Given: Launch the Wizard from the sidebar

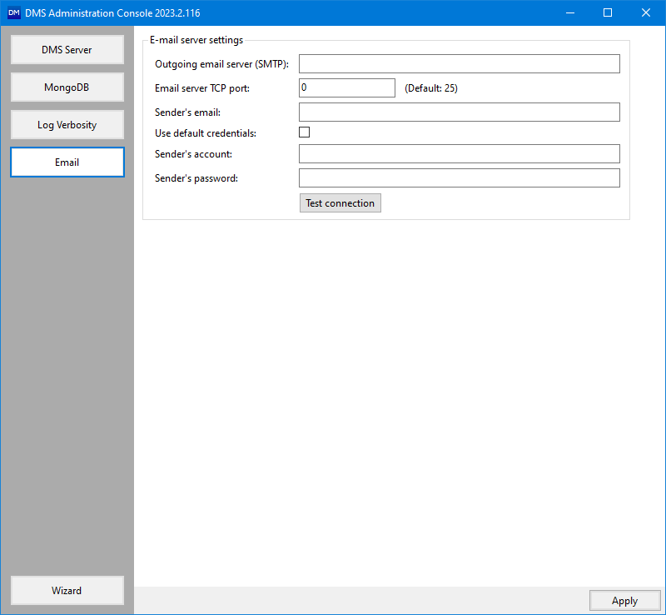Looking at the screenshot, I should 67,591.
